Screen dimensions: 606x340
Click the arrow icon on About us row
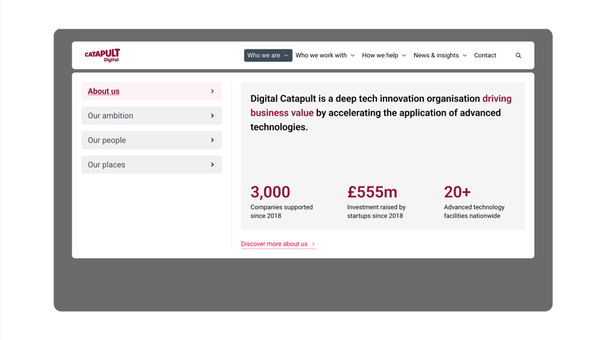(x=212, y=91)
